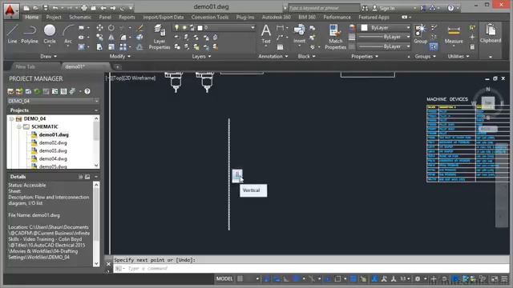Click the Undo arrow in quick access toolbar

[55, 8]
